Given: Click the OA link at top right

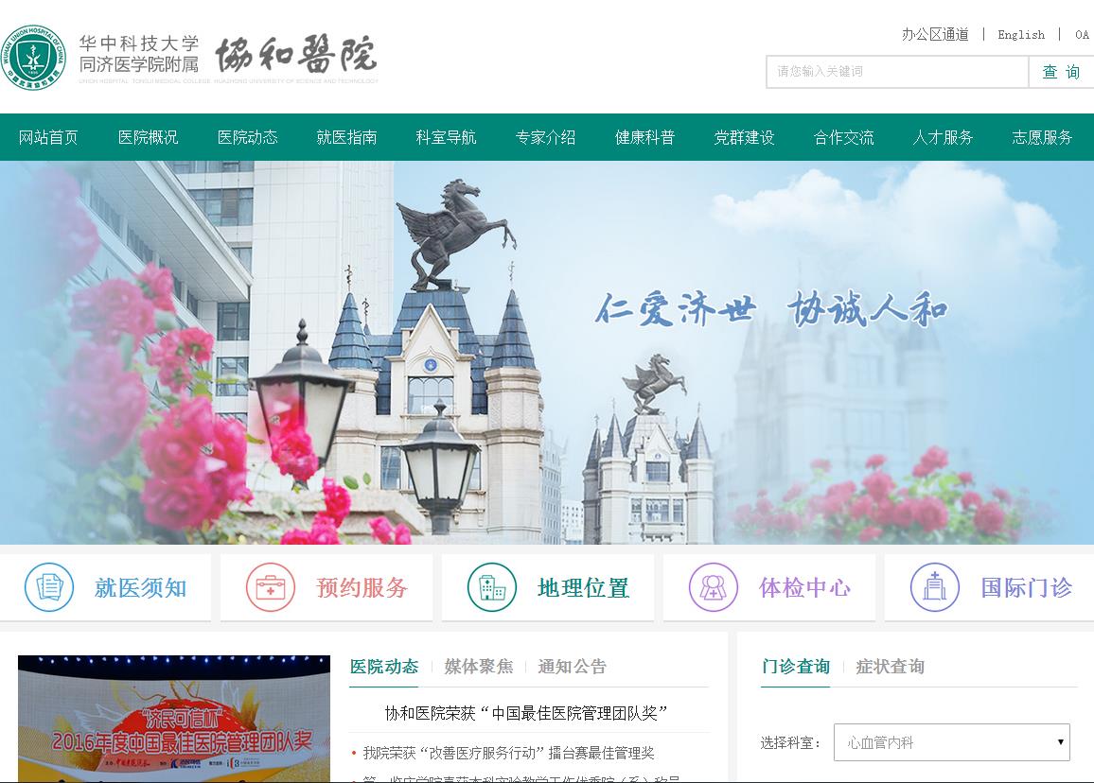Looking at the screenshot, I should pyautogui.click(x=1082, y=35).
